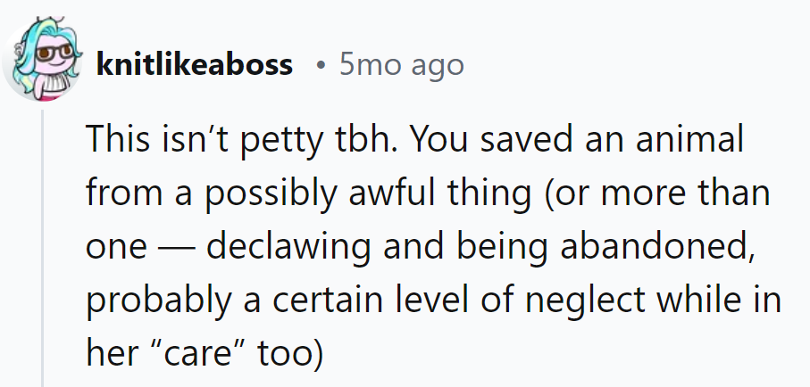The image size is (810, 387).
Task: Click the "5mo ago" timestamp
Action: (402, 65)
